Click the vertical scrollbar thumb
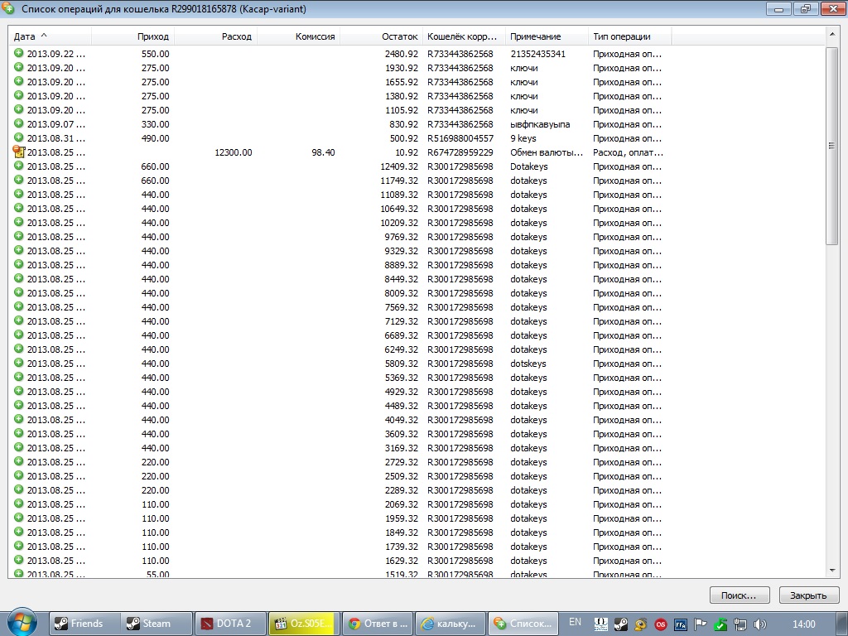The height and width of the screenshot is (636, 848). [832, 146]
